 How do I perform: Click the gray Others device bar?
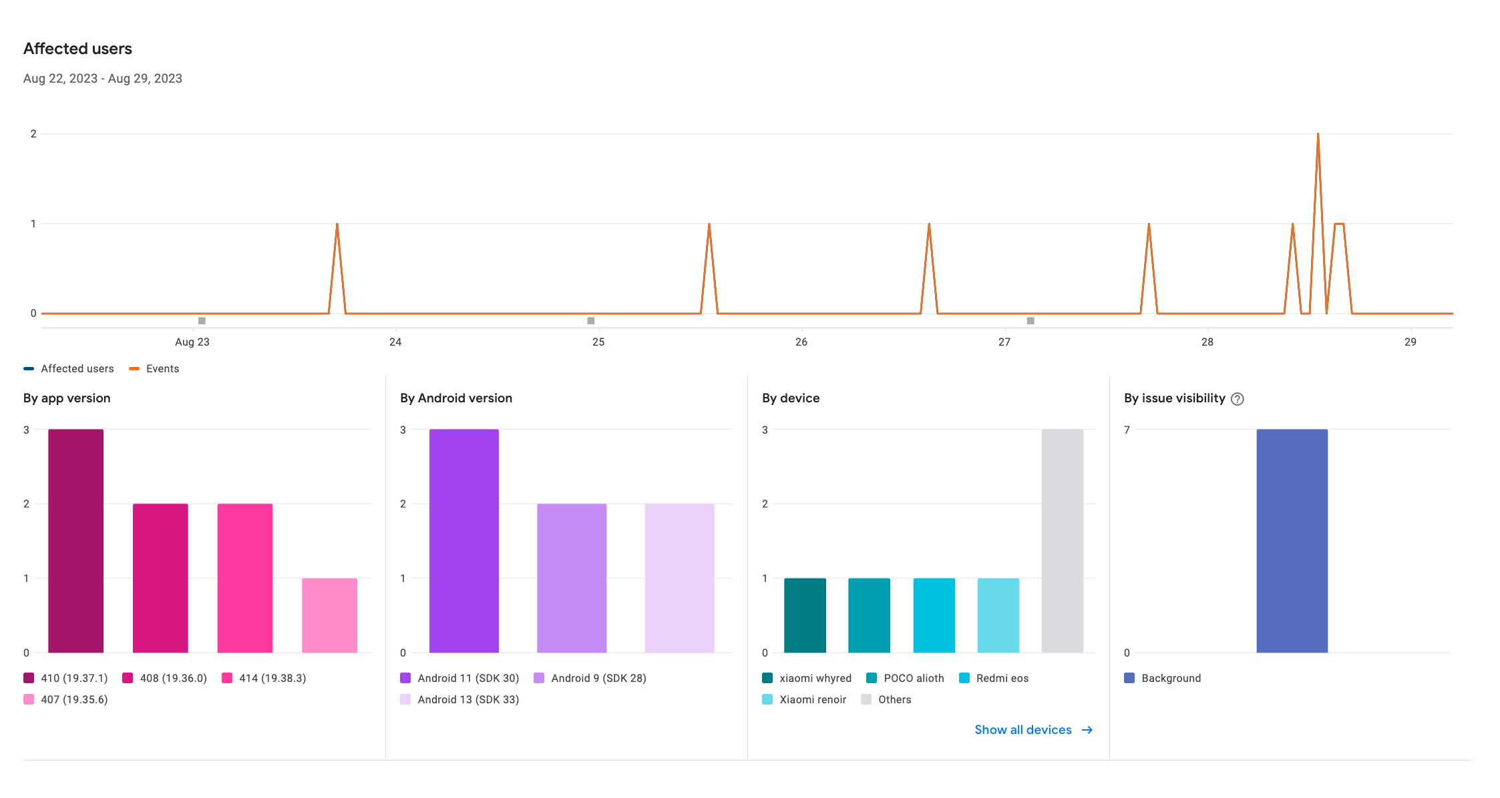(1062, 540)
